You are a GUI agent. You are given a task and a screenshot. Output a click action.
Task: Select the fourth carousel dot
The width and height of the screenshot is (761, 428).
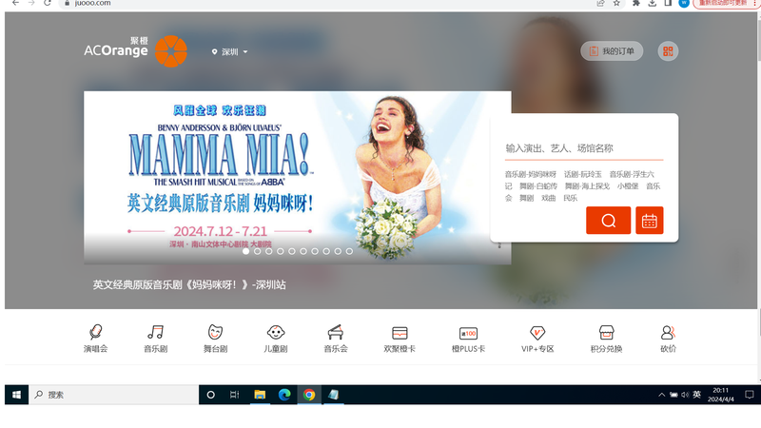(x=281, y=251)
